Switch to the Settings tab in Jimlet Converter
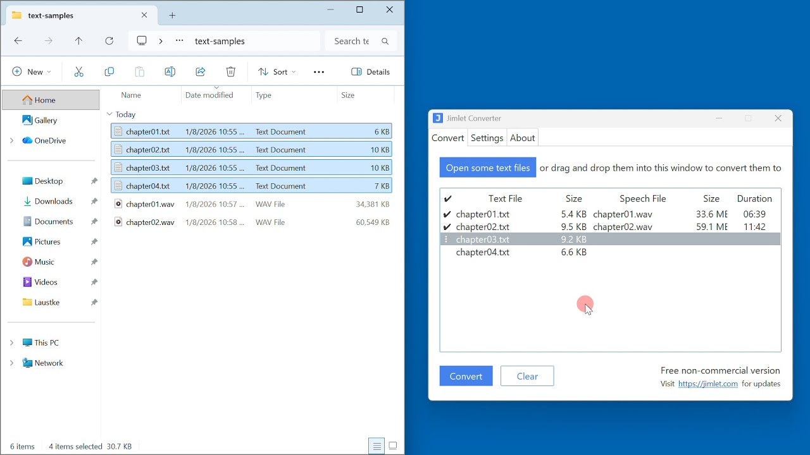Screen dimensions: 810x455 click(487, 138)
